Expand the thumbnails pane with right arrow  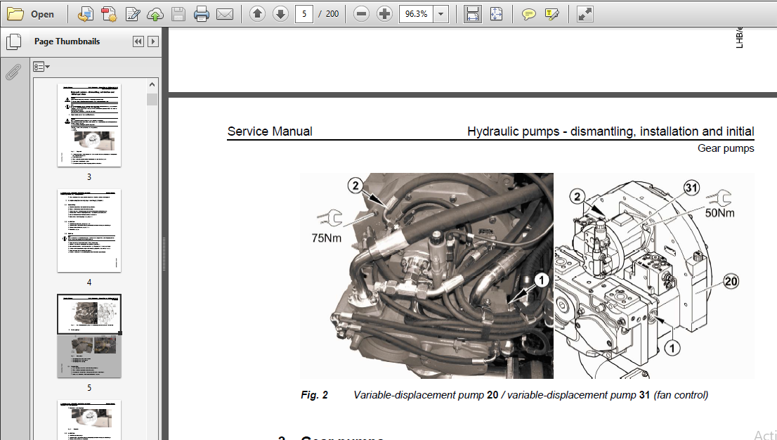tap(153, 41)
